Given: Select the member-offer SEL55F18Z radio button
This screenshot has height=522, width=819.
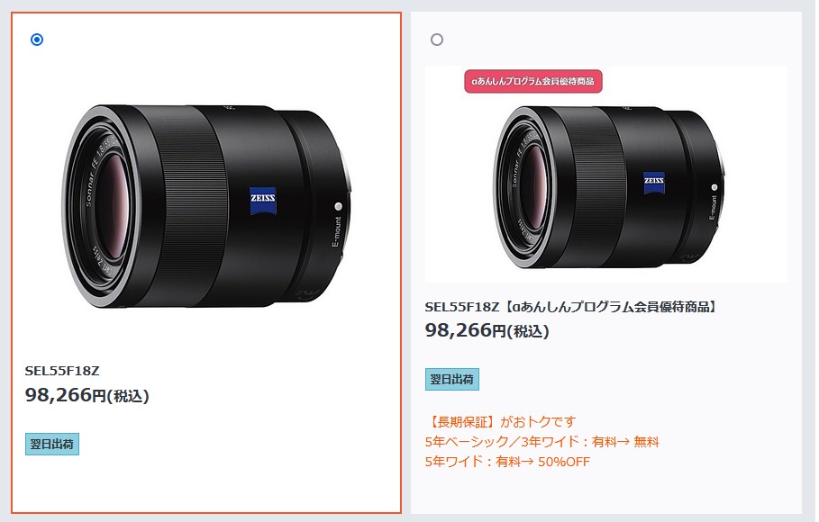Looking at the screenshot, I should pos(437,40).
